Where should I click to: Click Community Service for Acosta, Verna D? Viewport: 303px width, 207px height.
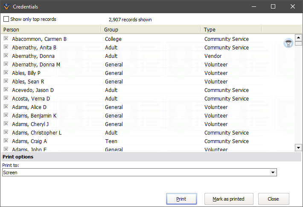coord(227,98)
